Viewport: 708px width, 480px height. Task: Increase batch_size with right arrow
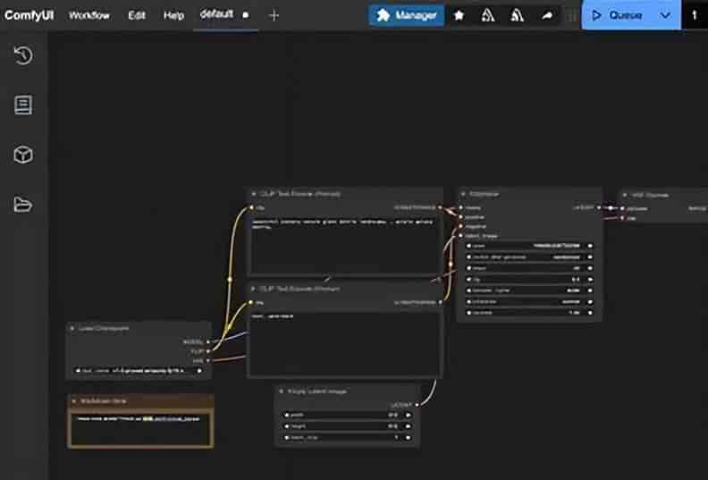coord(409,438)
